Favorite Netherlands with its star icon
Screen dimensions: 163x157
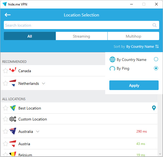click(x=5, y=83)
